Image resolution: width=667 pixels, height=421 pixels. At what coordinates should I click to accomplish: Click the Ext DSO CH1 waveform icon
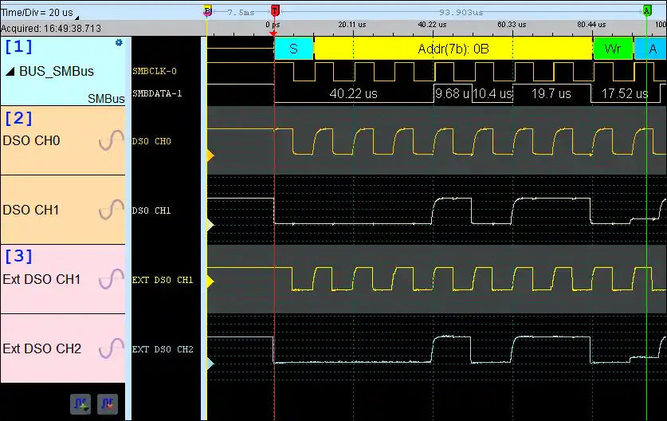tap(111, 279)
